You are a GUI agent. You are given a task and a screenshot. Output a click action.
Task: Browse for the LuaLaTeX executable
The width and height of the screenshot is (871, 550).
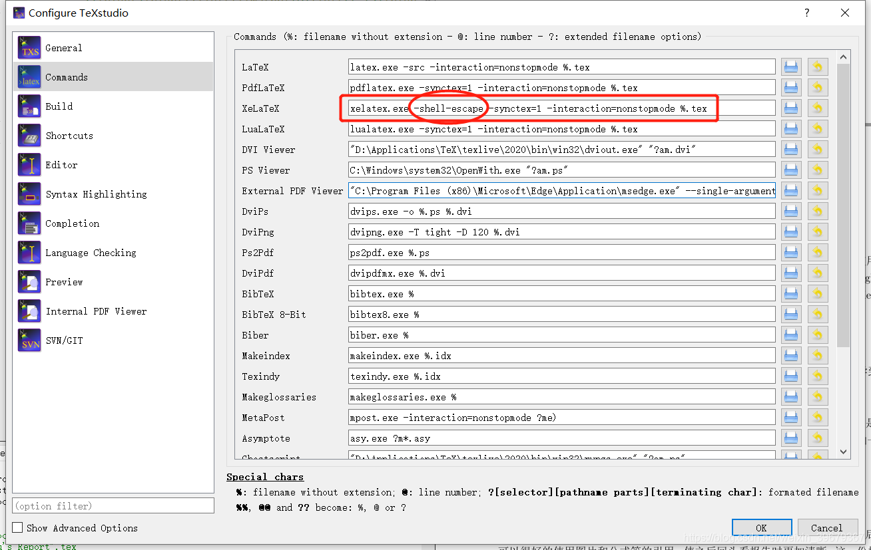790,128
